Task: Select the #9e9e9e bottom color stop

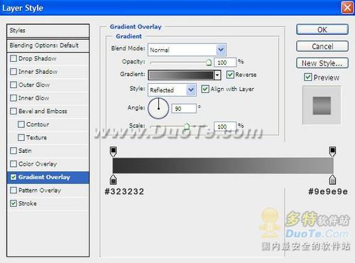Action: (x=332, y=180)
